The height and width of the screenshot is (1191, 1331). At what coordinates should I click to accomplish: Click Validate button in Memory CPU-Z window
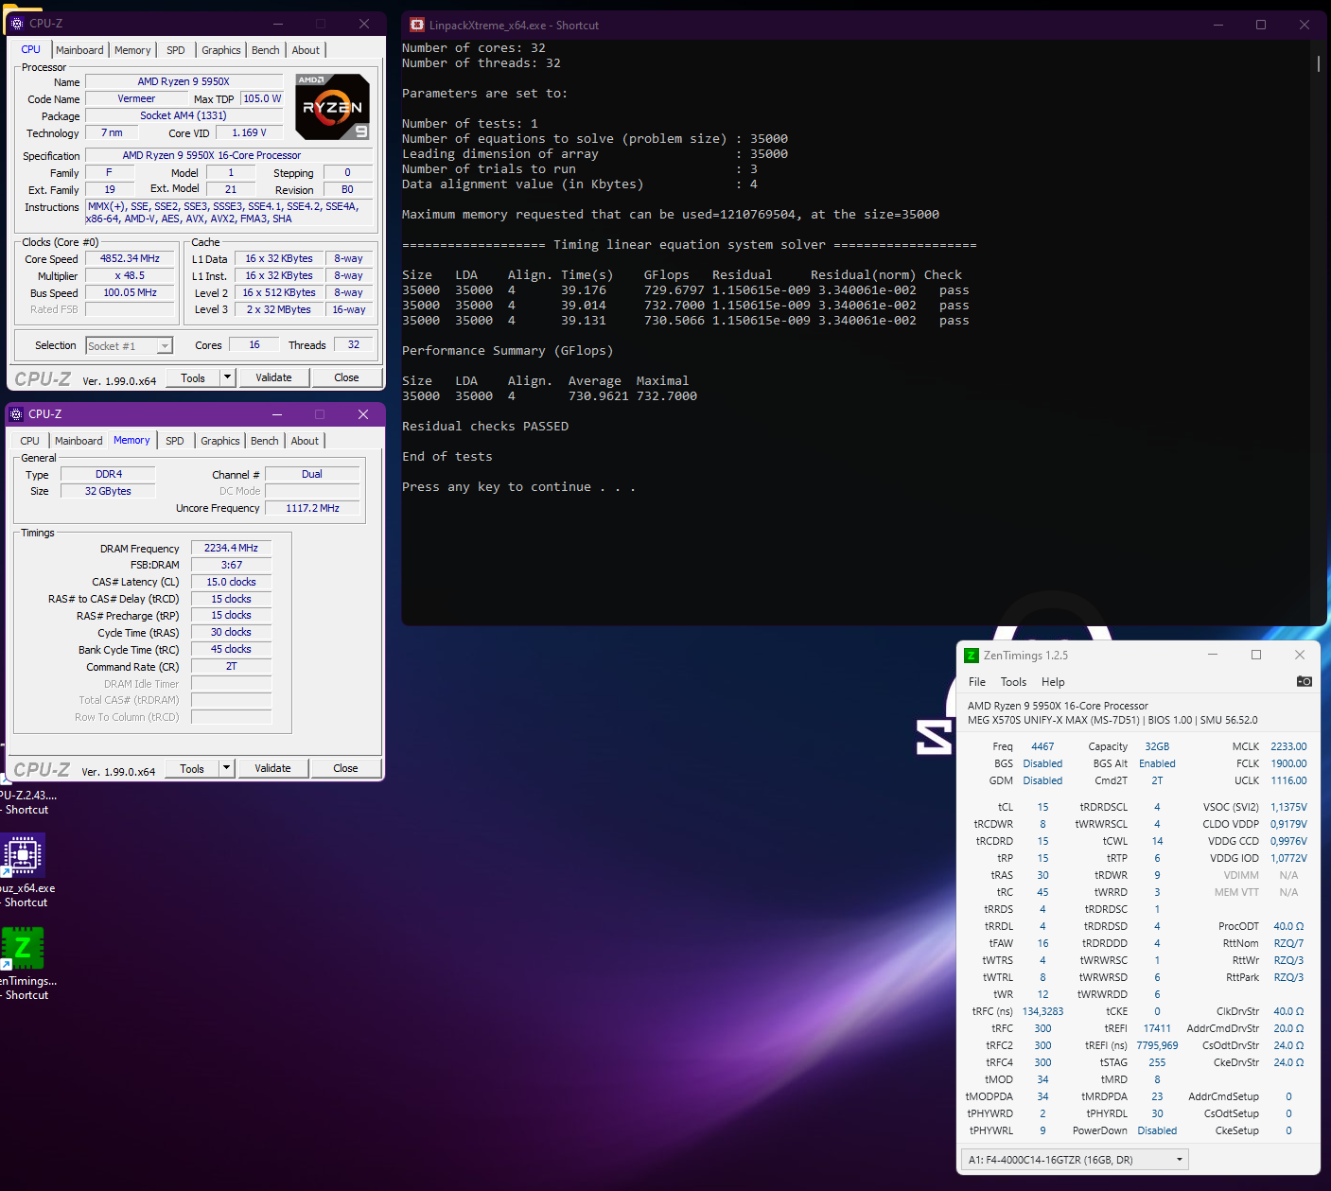coord(272,768)
